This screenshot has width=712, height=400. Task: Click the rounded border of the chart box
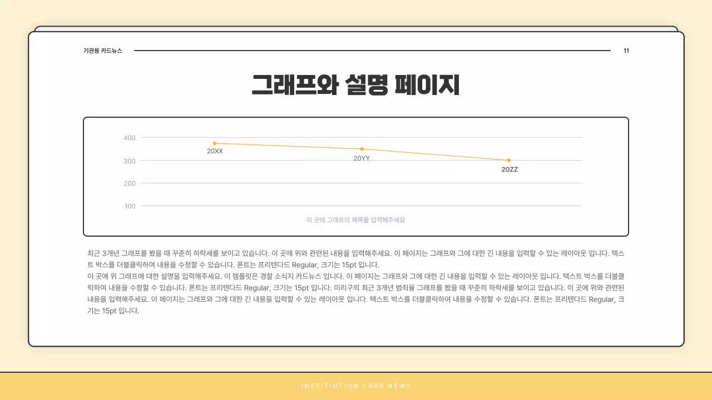click(x=83, y=177)
